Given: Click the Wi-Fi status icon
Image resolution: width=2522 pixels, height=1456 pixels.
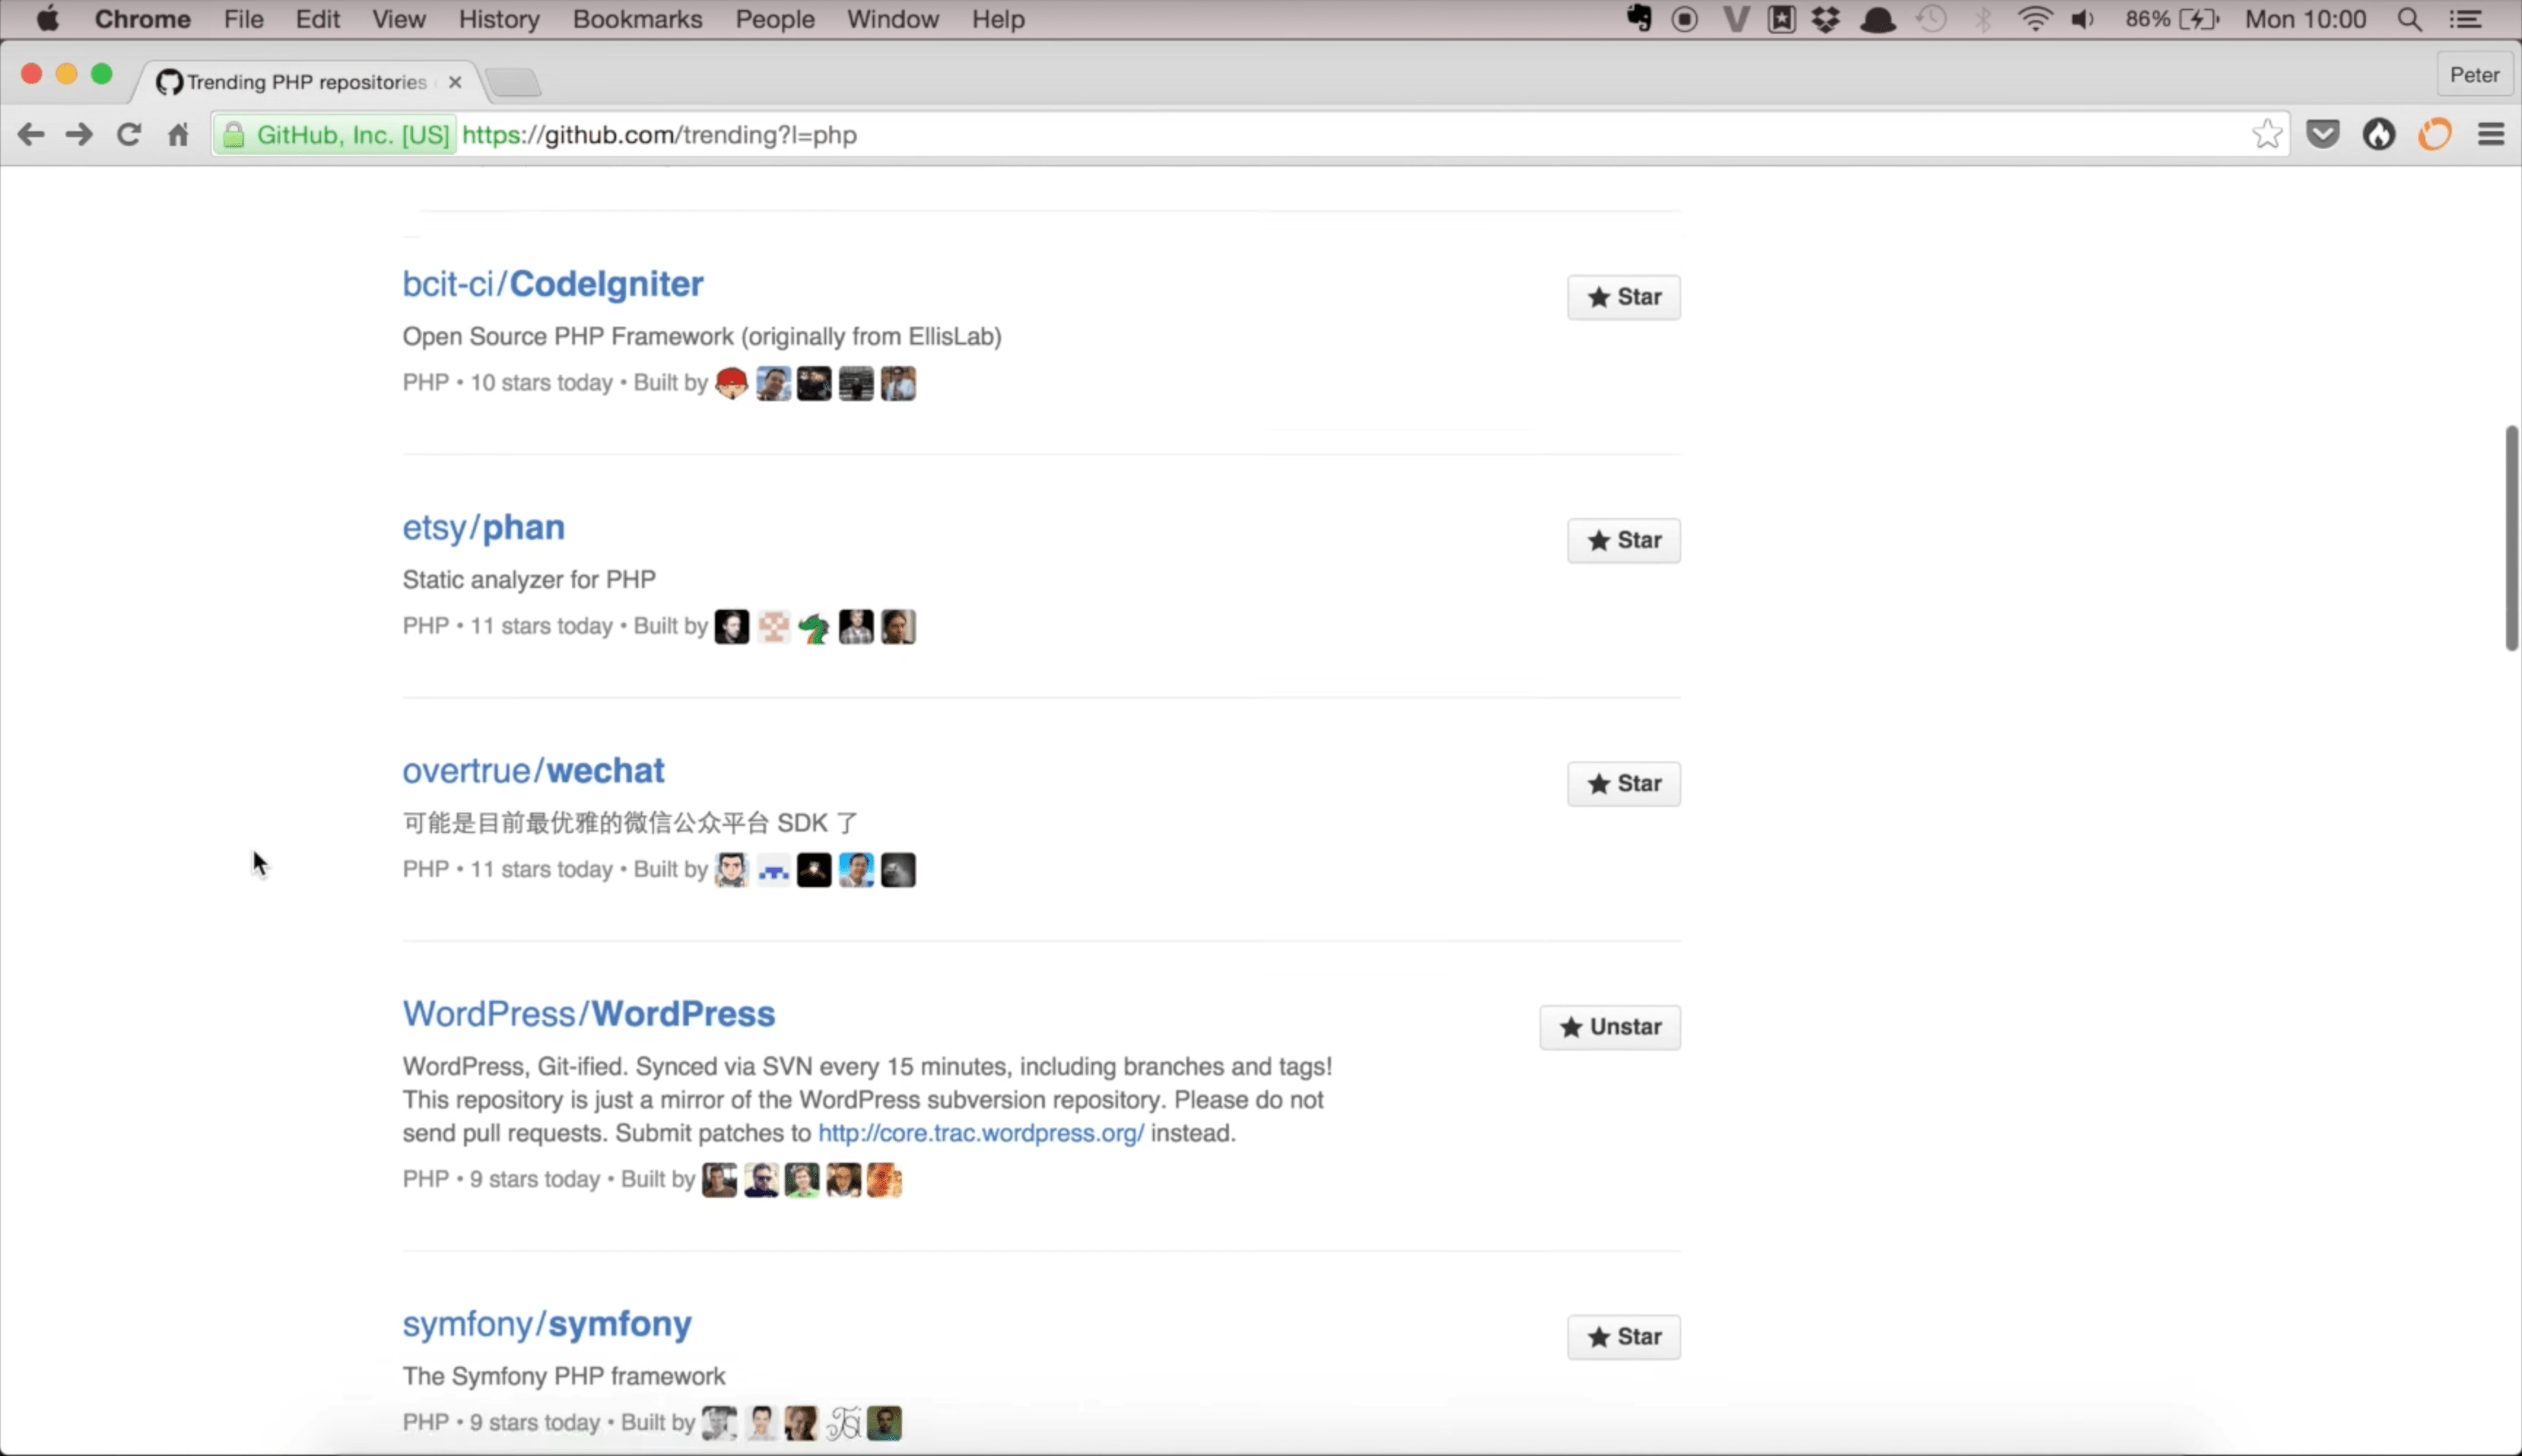Looking at the screenshot, I should [x=2036, y=19].
